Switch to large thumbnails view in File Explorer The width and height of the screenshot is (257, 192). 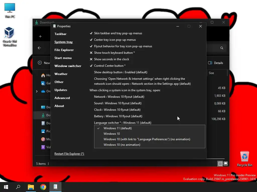click(226, 163)
